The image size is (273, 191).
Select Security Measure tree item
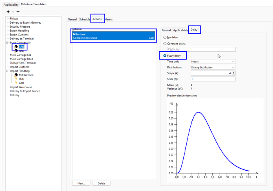coord(20,26)
